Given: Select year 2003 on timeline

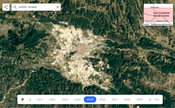Looking at the screenshot, I should click(65, 100).
